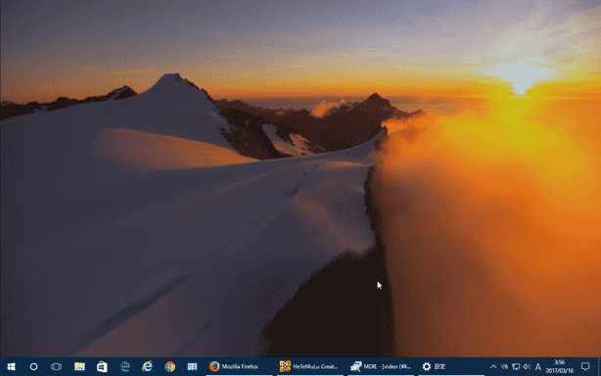Launch Chrome from the taskbar
This screenshot has height=376, width=601.
(169, 367)
